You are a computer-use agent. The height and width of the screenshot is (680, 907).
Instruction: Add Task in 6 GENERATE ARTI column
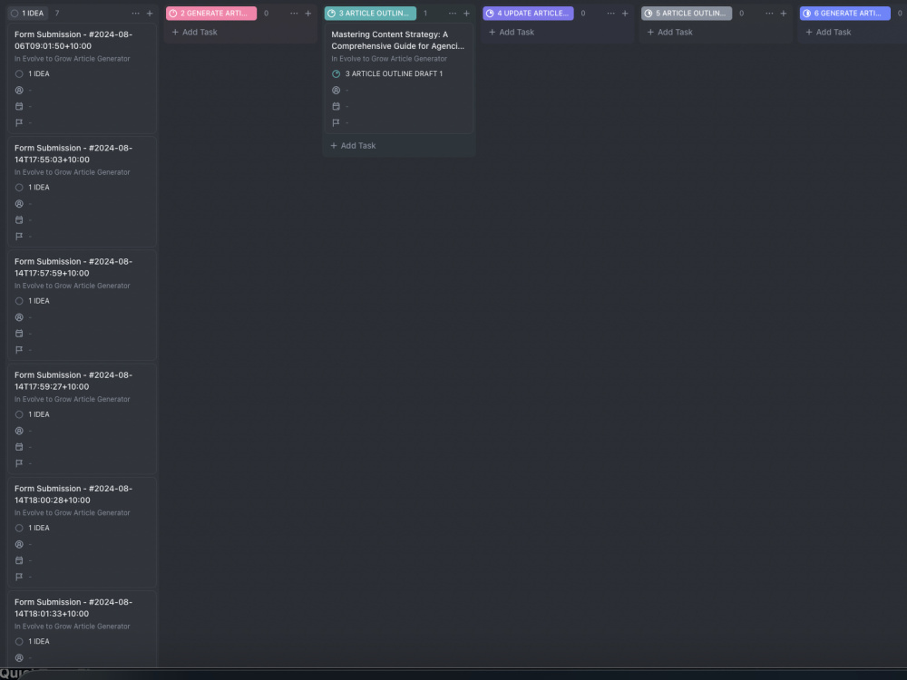point(828,33)
